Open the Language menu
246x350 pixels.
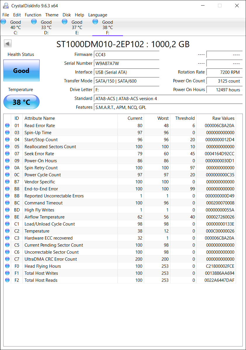click(x=98, y=15)
